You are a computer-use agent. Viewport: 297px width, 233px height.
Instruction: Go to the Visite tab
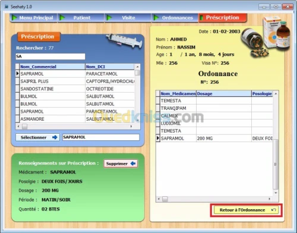(128, 18)
